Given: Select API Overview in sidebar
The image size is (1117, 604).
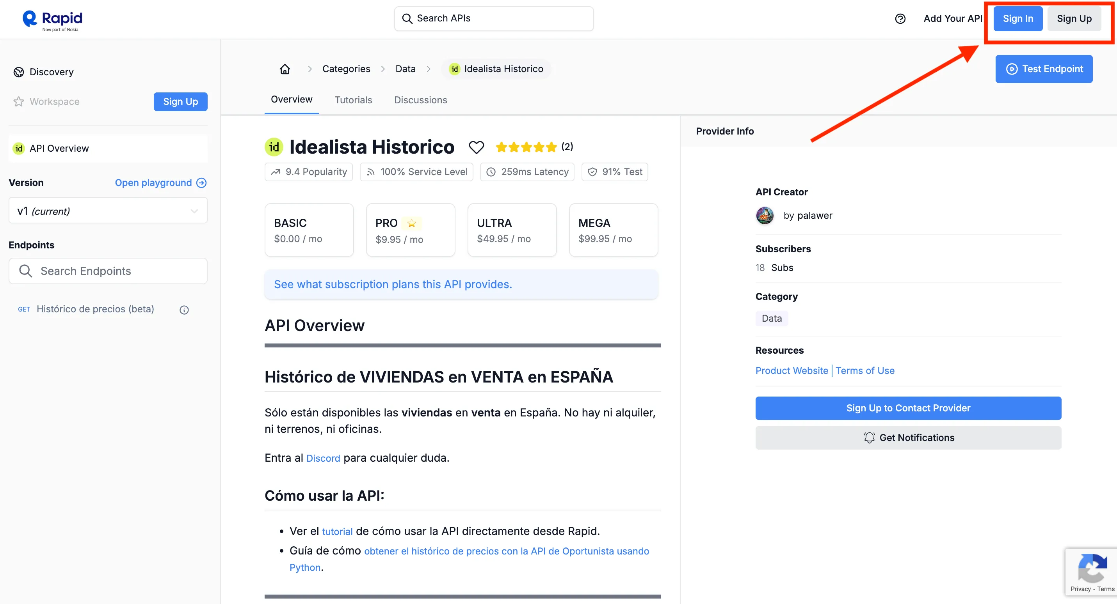Looking at the screenshot, I should pyautogui.click(x=108, y=149).
